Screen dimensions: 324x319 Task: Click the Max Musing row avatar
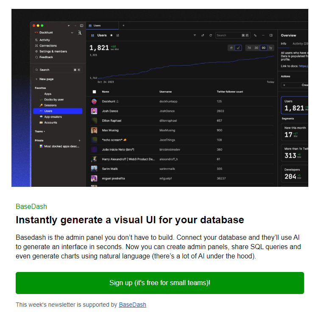point(94,130)
